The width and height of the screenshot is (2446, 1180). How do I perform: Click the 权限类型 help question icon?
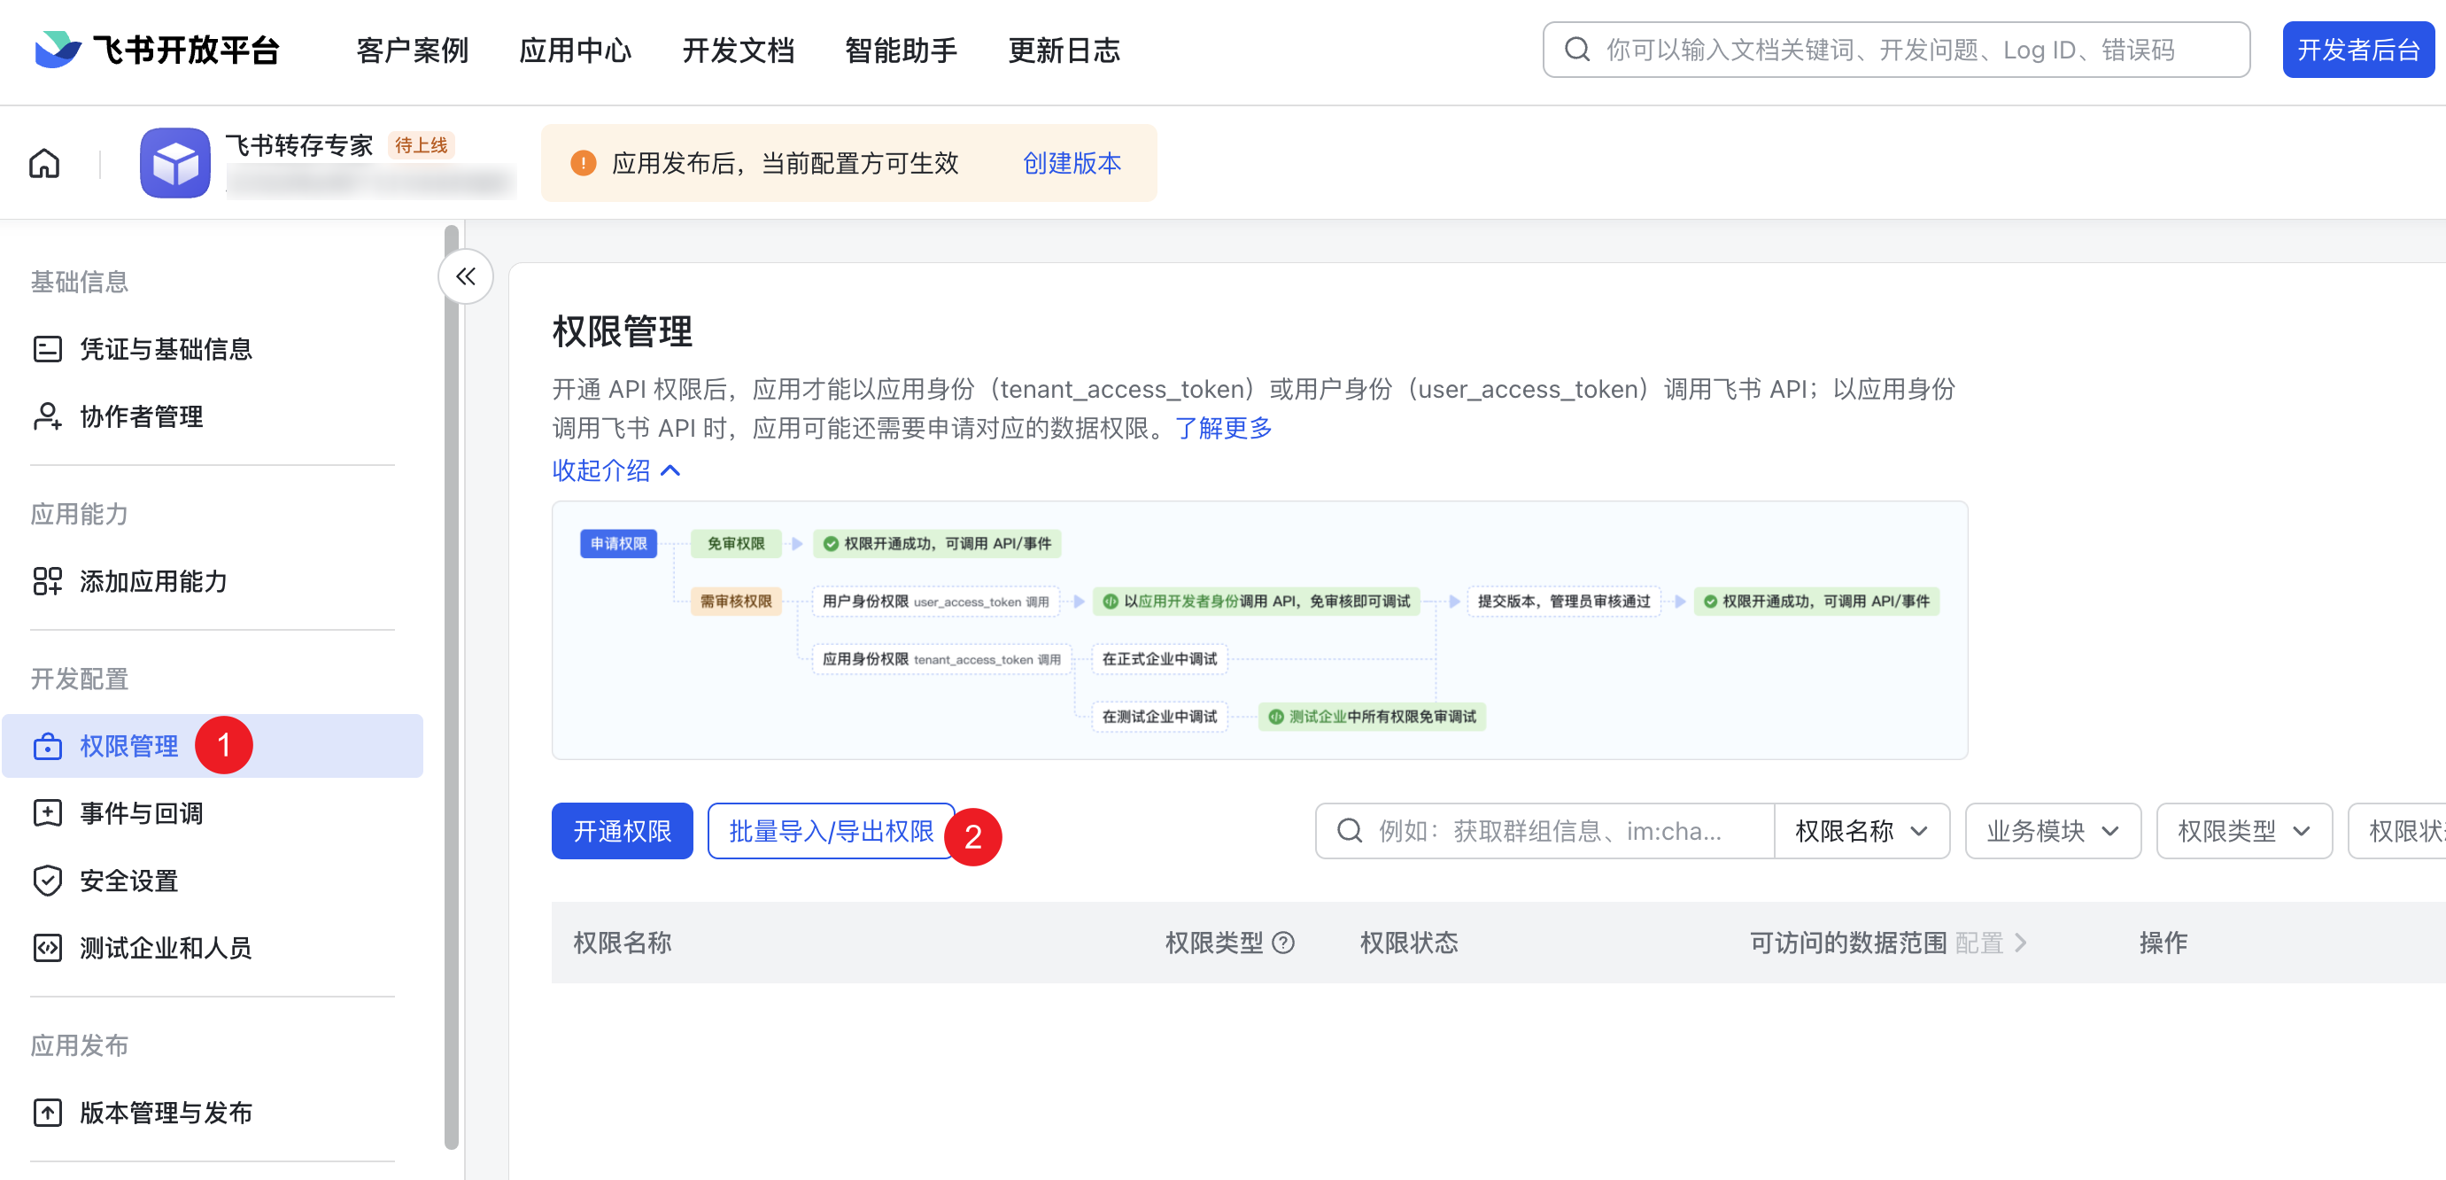[x=1283, y=943]
